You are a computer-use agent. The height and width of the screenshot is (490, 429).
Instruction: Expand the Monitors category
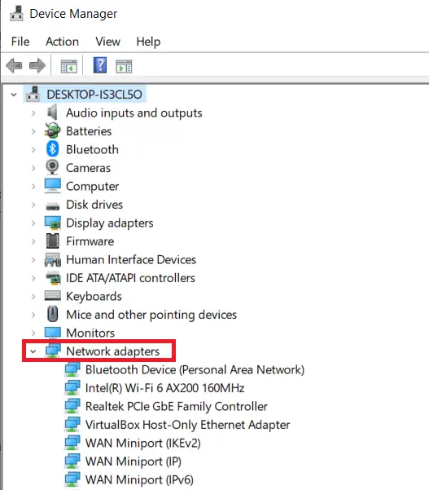(x=33, y=333)
